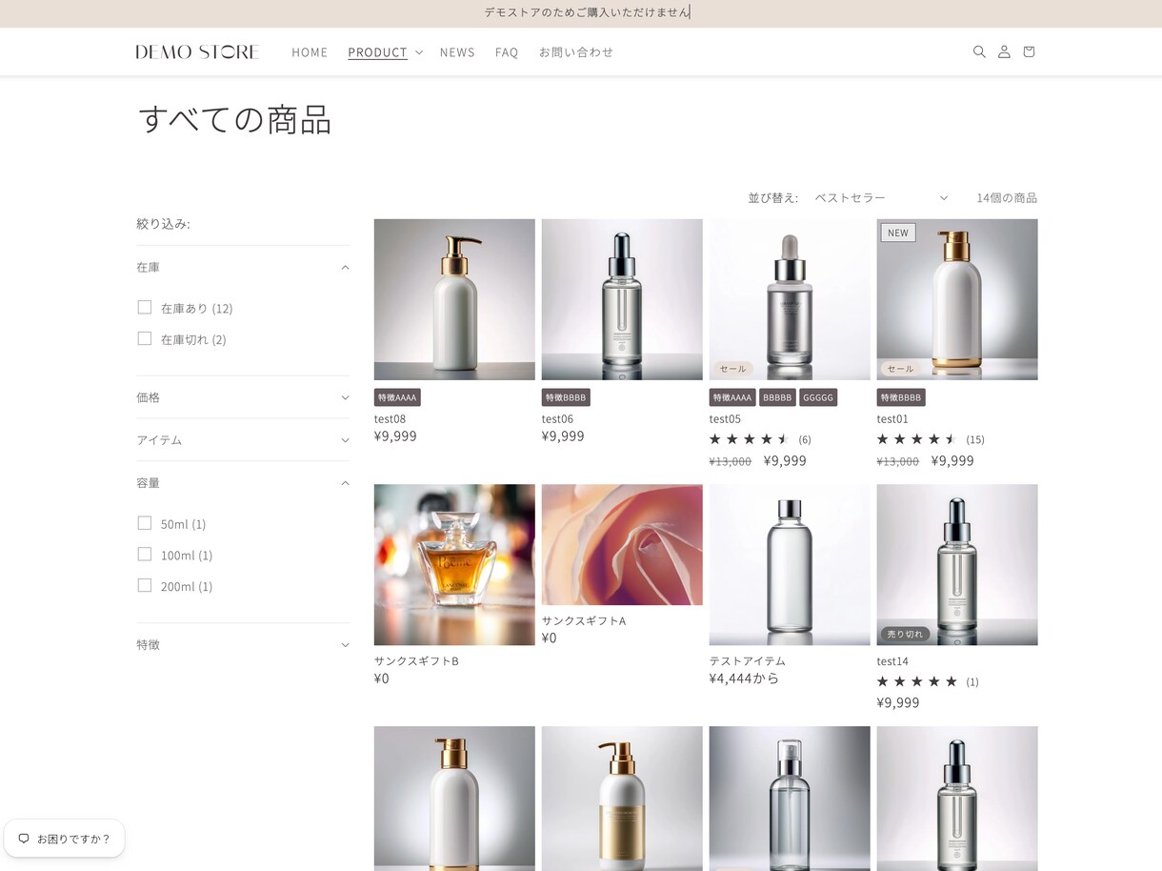1162x871 pixels.
Task: Expand the 特徴 filter section
Action: coord(243,645)
